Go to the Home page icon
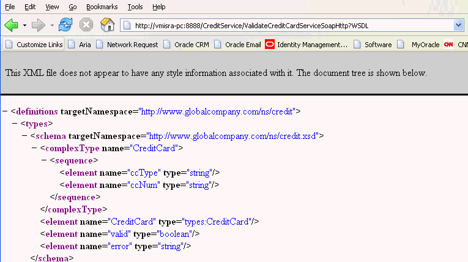Screen dimensions: 468x262 (x=107, y=25)
